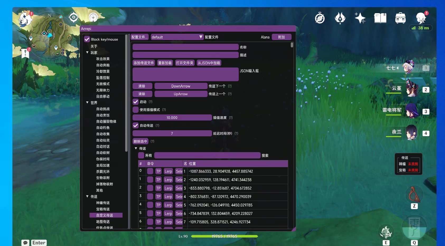The image size is (445, 246).
Task: Collapse the 传送 list header above the search box
Action: (x=136, y=148)
